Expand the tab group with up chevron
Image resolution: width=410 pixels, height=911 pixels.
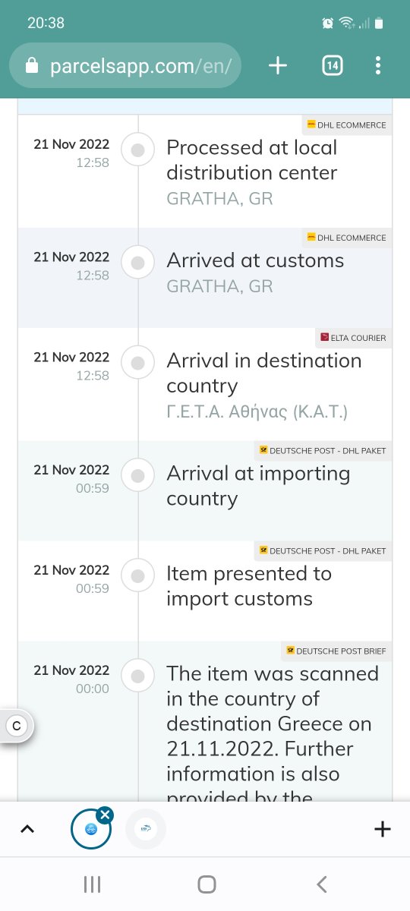27,829
